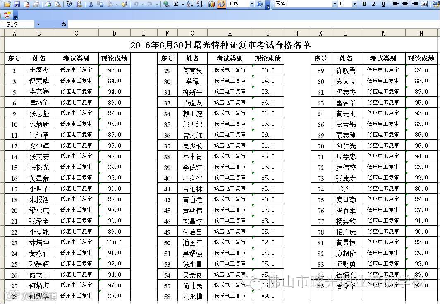The width and height of the screenshot is (440, 304).
Task: Select the cell with name 王家杰
Action: point(39,70)
